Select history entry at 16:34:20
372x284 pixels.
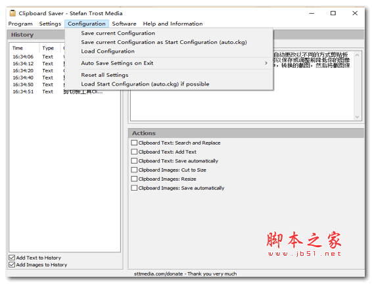[65, 71]
